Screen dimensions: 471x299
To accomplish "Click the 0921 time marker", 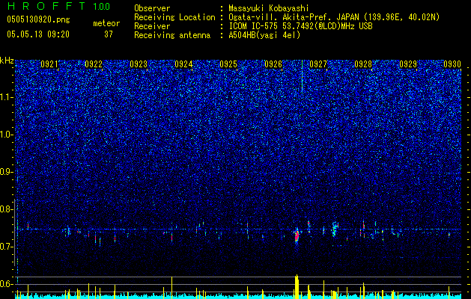I will pos(49,64).
